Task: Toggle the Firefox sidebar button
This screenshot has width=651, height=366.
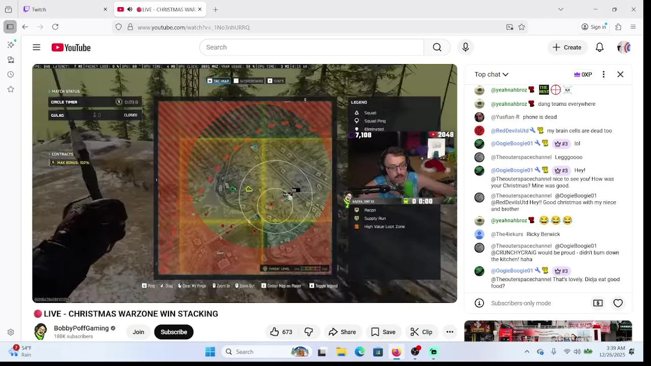Action: (10, 27)
